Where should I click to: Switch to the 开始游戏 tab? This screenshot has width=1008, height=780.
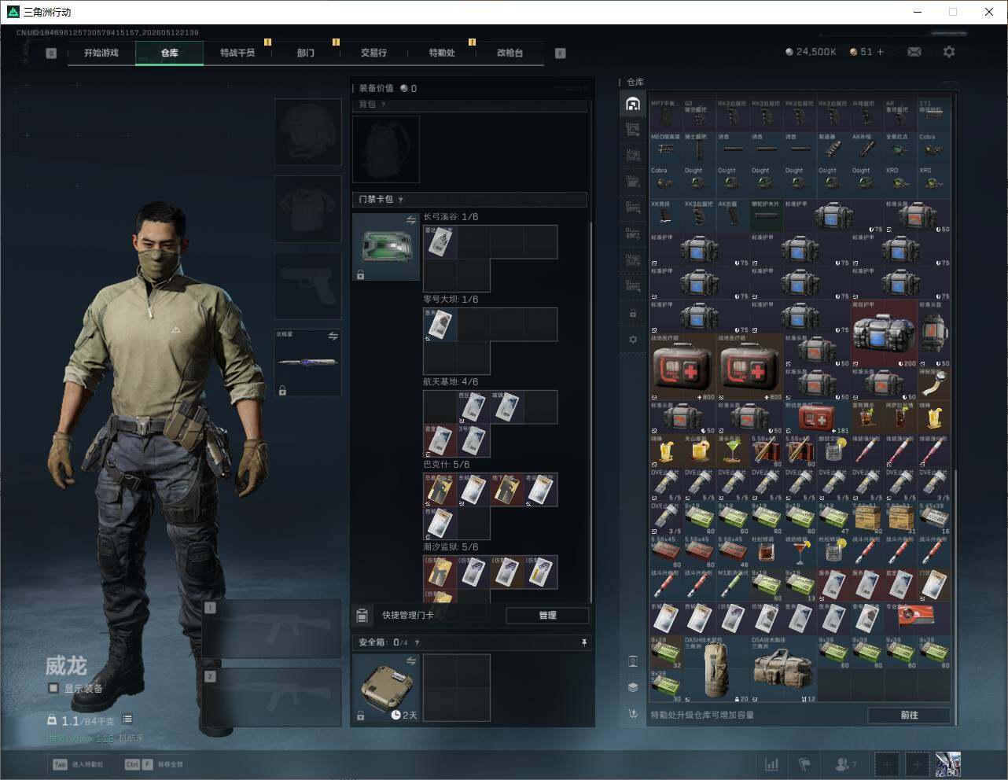click(x=101, y=53)
